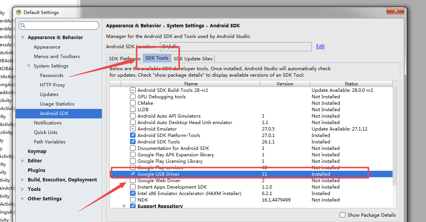Close the Default Settings window
This screenshot has width=426, height=222.
point(395,11)
